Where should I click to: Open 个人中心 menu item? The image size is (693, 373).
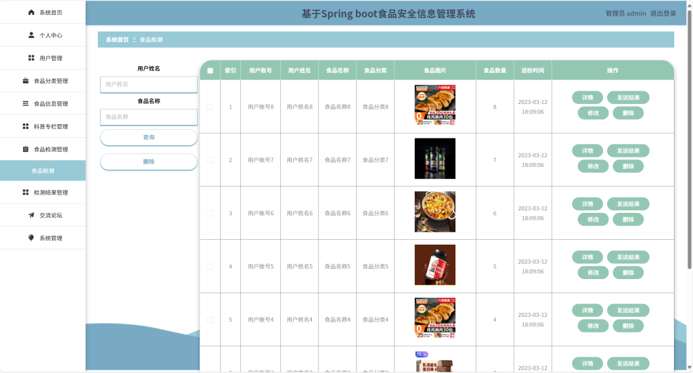click(x=43, y=35)
